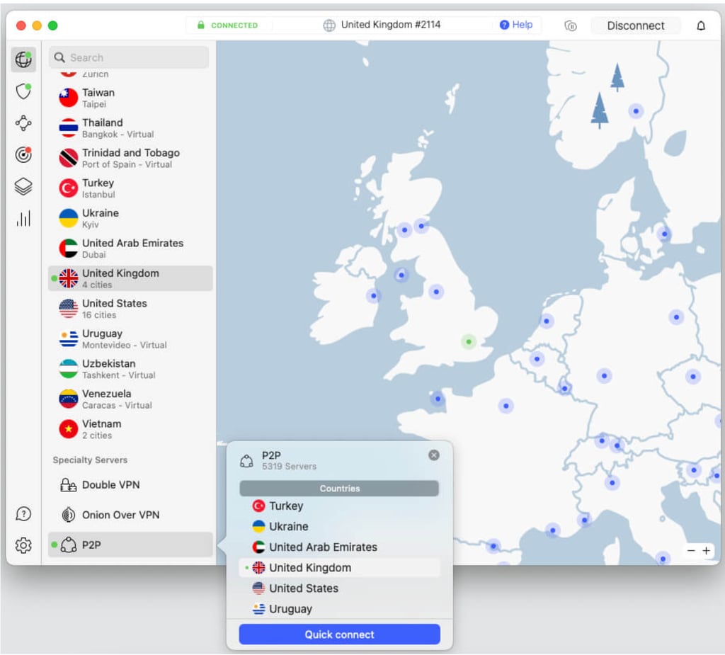Click the P2P icon in the popup header

click(x=246, y=461)
